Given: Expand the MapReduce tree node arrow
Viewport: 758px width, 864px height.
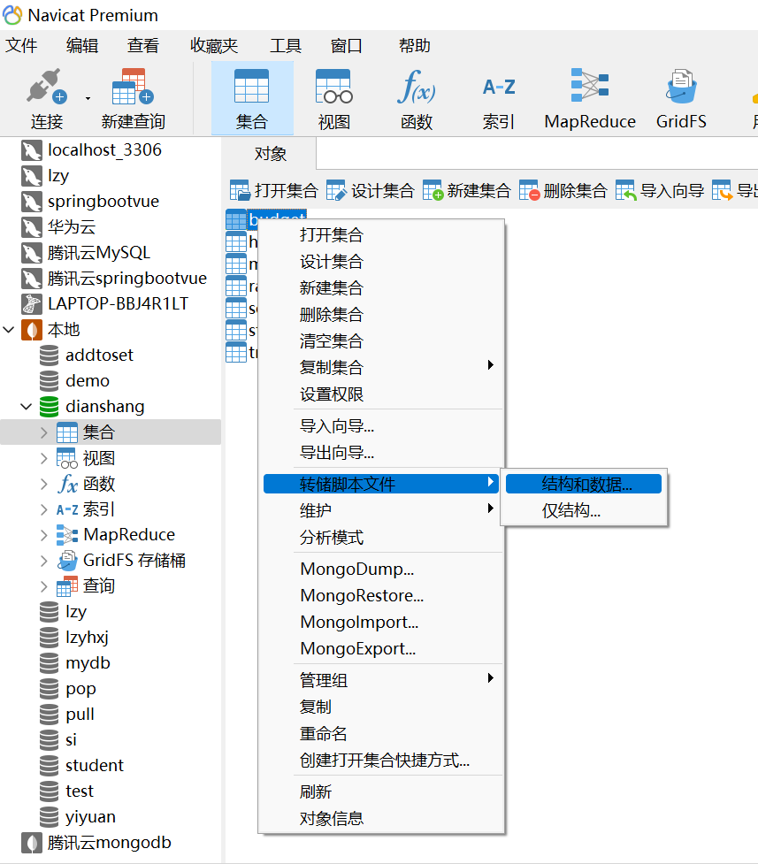Looking at the screenshot, I should pyautogui.click(x=44, y=534).
